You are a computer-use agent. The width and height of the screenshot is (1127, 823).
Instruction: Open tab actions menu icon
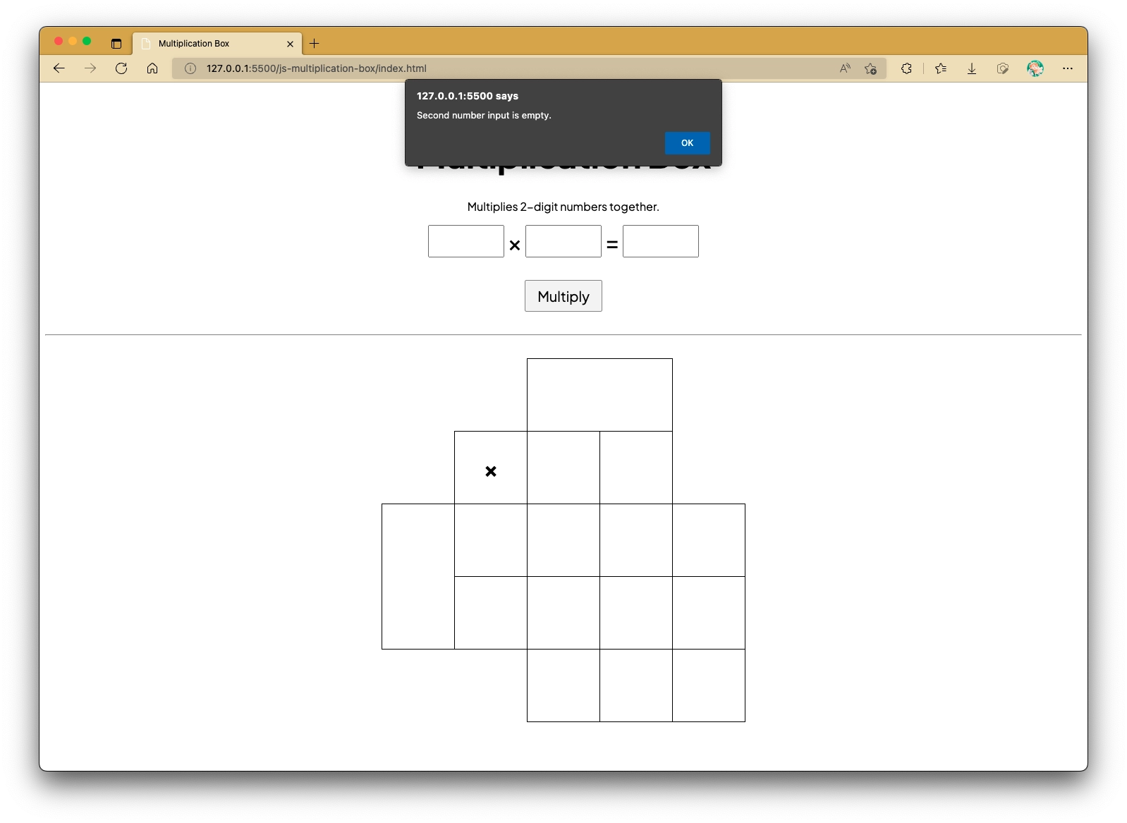(116, 44)
